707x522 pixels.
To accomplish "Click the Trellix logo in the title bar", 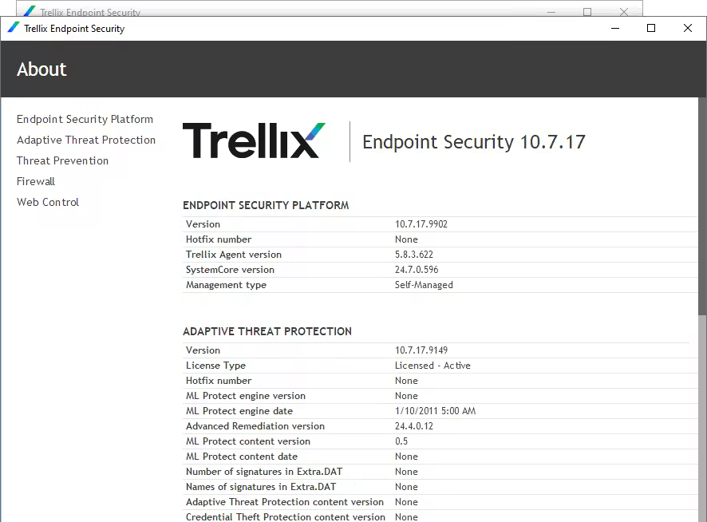I will coord(14,28).
